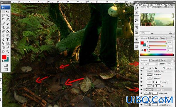Select the Zoom tool
The width and height of the screenshot is (176, 107).
point(8,52)
